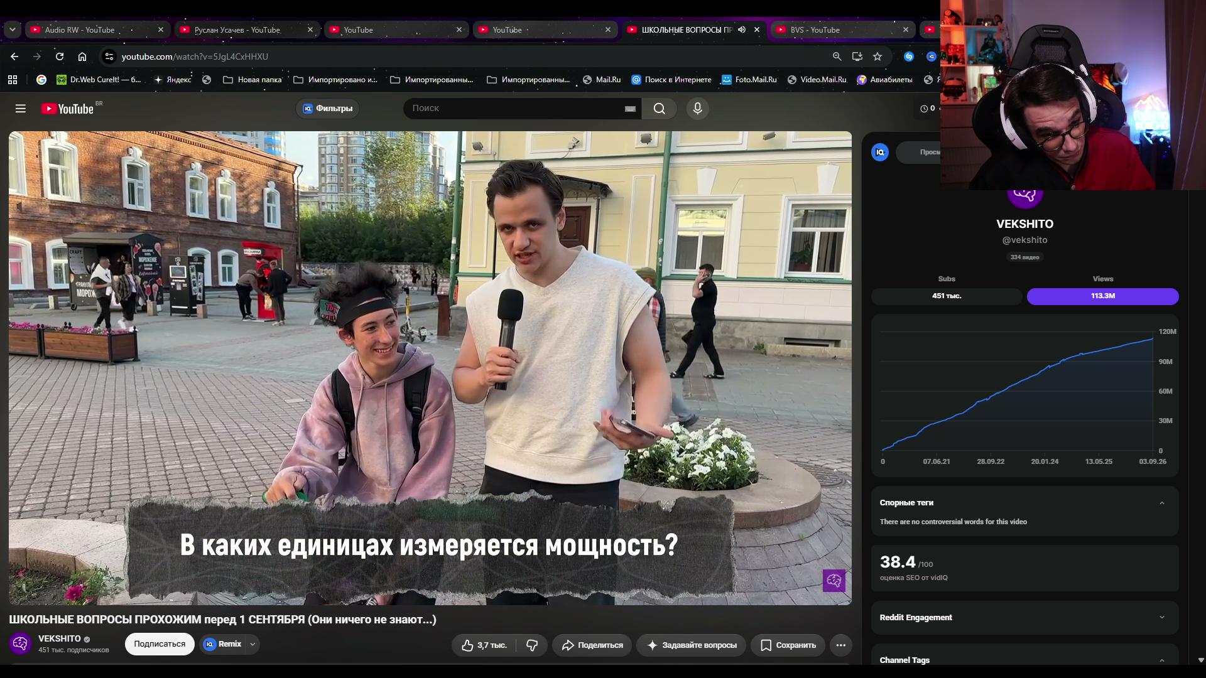Viewport: 1206px width, 678px height.
Task: Select the Subs 451 тыс. stat toggle
Action: click(947, 296)
